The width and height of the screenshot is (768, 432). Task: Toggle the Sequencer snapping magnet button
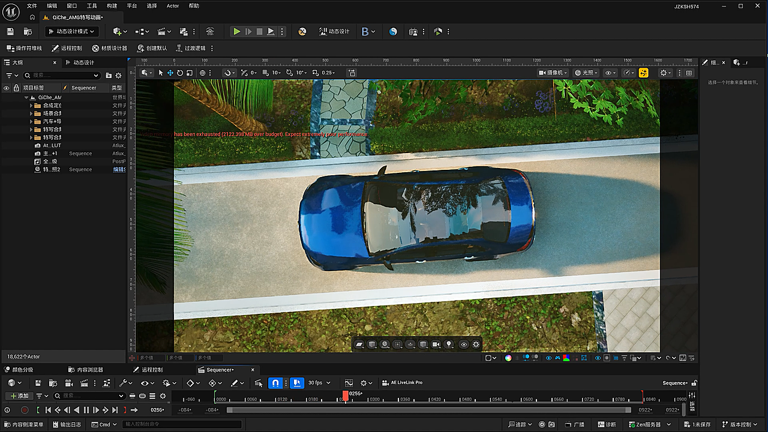[275, 383]
